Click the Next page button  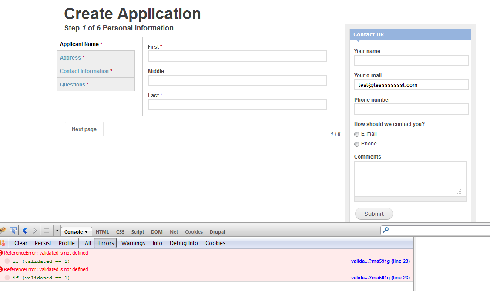pyautogui.click(x=84, y=129)
